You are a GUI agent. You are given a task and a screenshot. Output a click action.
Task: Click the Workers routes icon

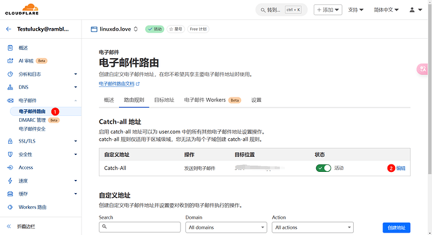pos(10,207)
